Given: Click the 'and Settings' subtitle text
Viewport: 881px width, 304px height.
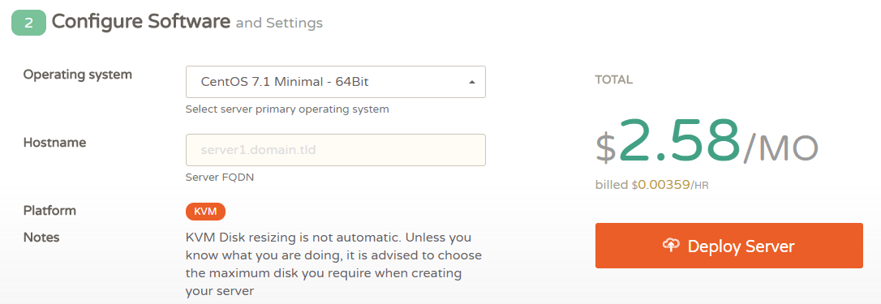Looking at the screenshot, I should (279, 23).
